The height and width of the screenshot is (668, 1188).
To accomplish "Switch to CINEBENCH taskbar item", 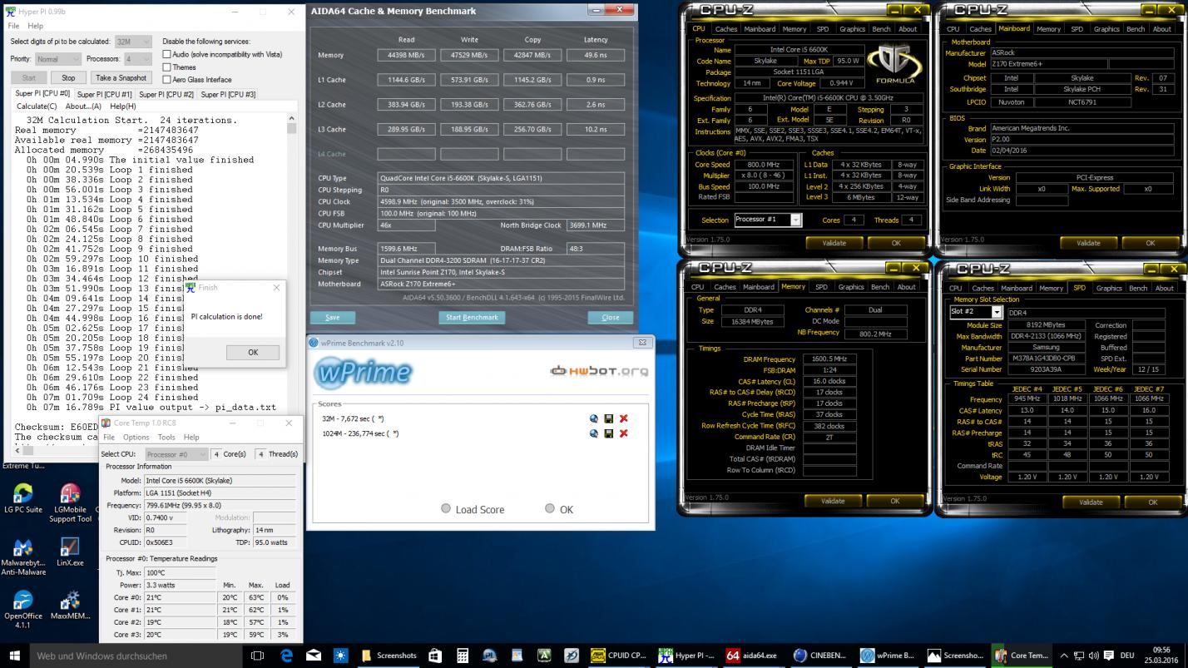I will (x=820, y=656).
